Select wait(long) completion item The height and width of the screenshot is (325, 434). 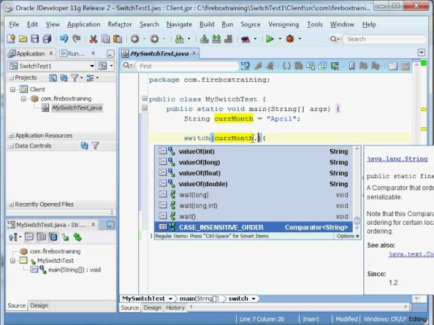tap(254, 195)
